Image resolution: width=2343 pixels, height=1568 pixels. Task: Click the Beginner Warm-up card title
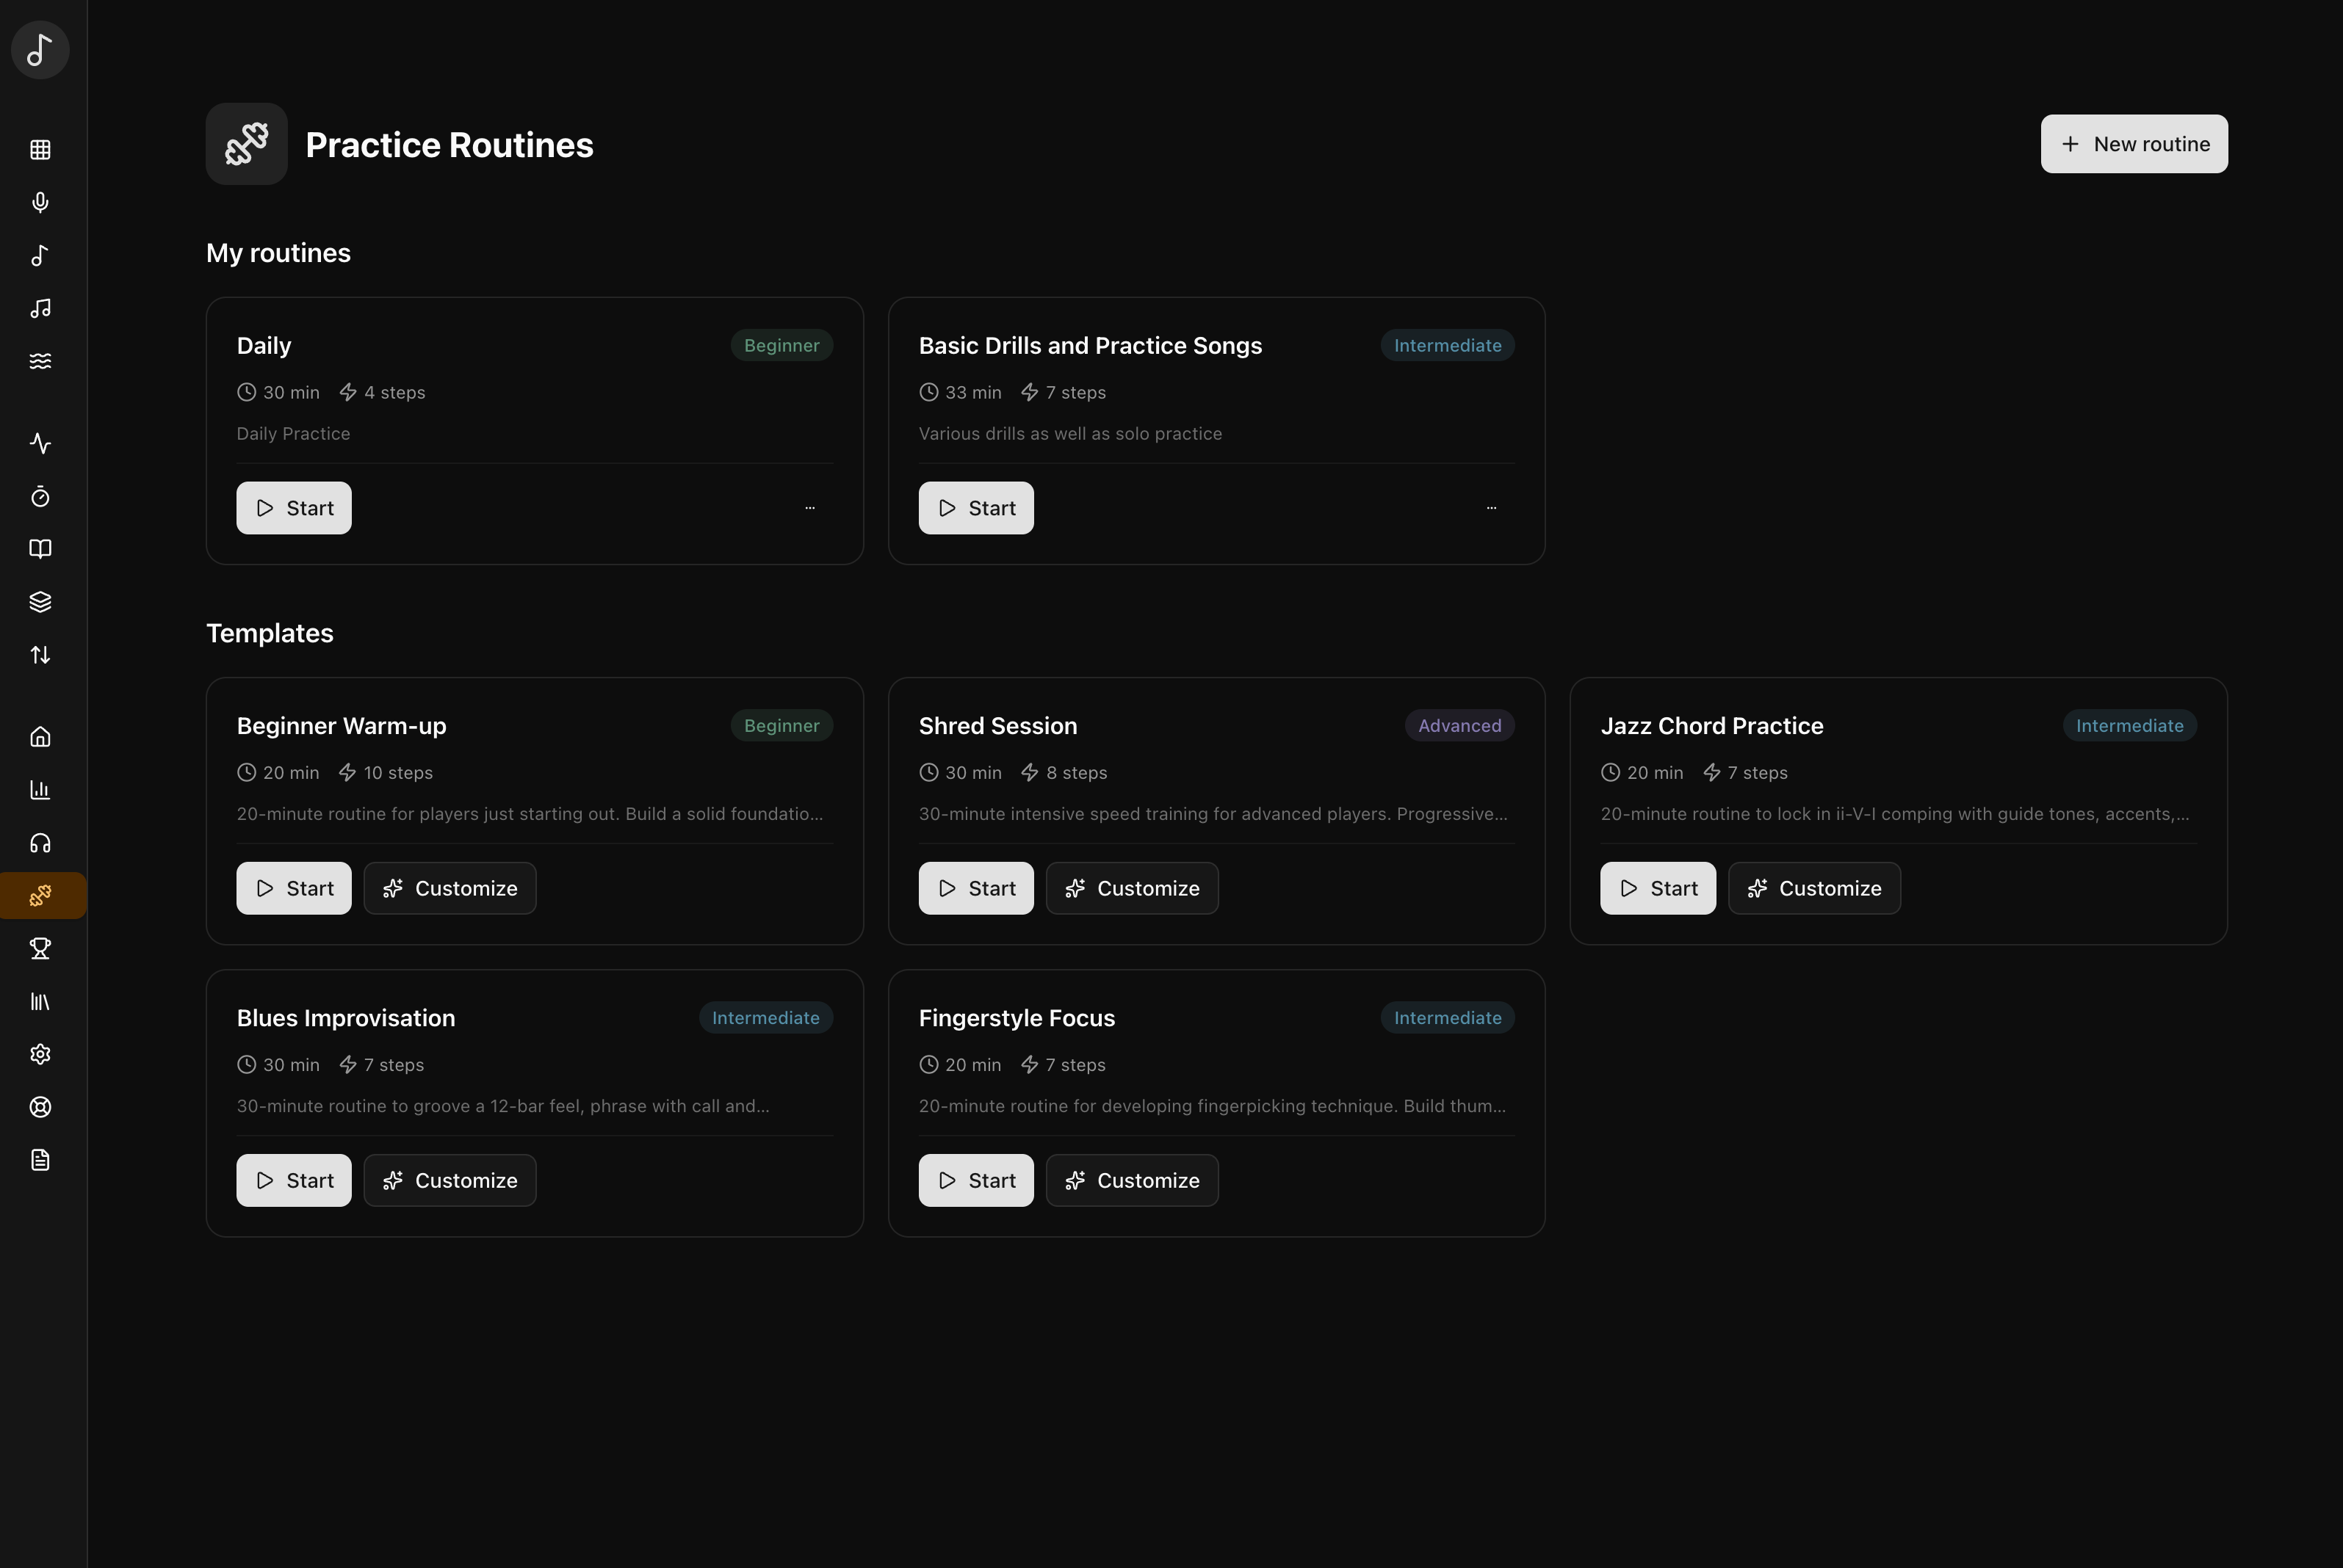(341, 726)
